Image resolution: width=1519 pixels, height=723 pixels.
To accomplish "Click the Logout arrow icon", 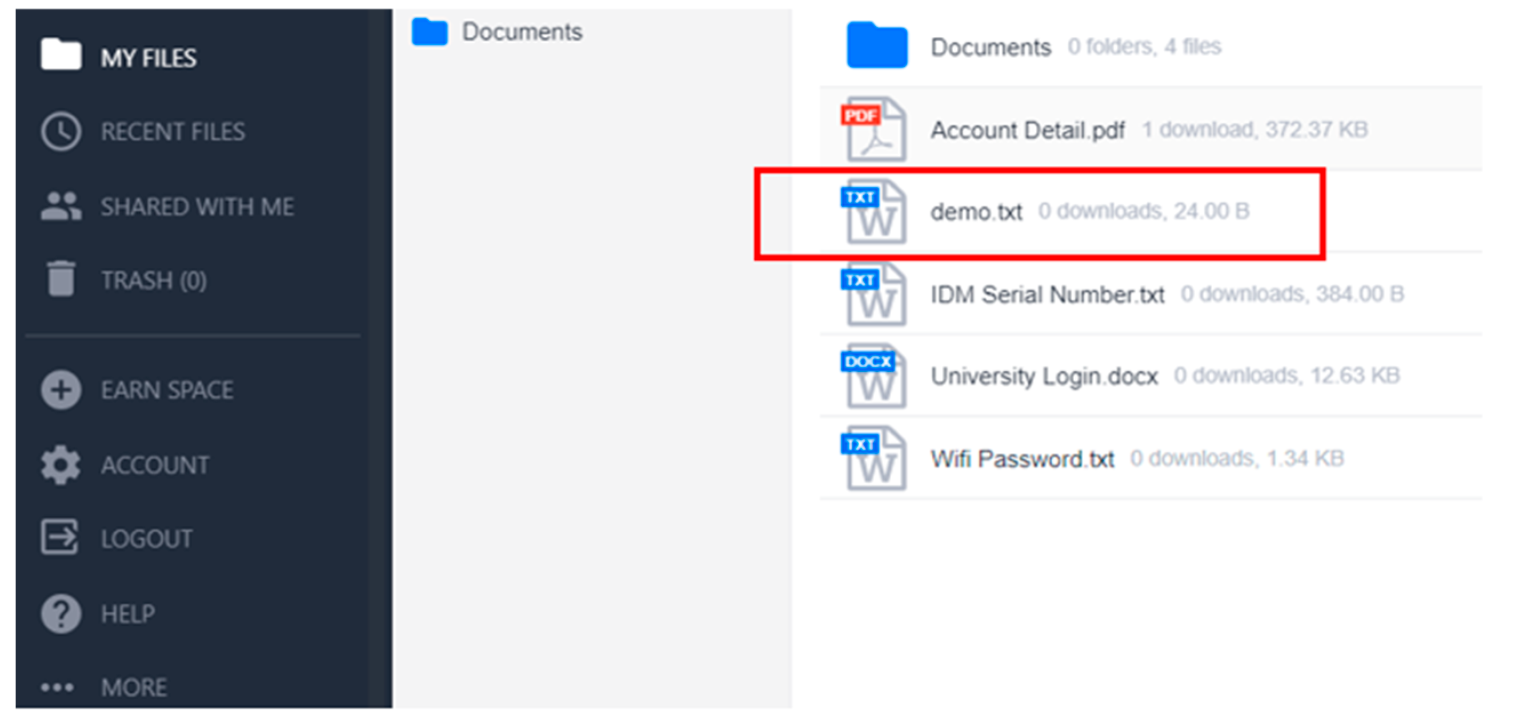I will (59, 537).
